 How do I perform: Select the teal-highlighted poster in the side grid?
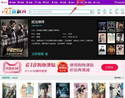click(111, 27)
